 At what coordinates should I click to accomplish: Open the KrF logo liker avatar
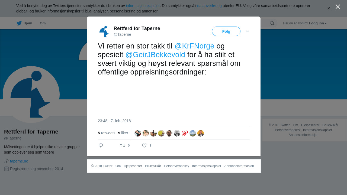(185, 133)
